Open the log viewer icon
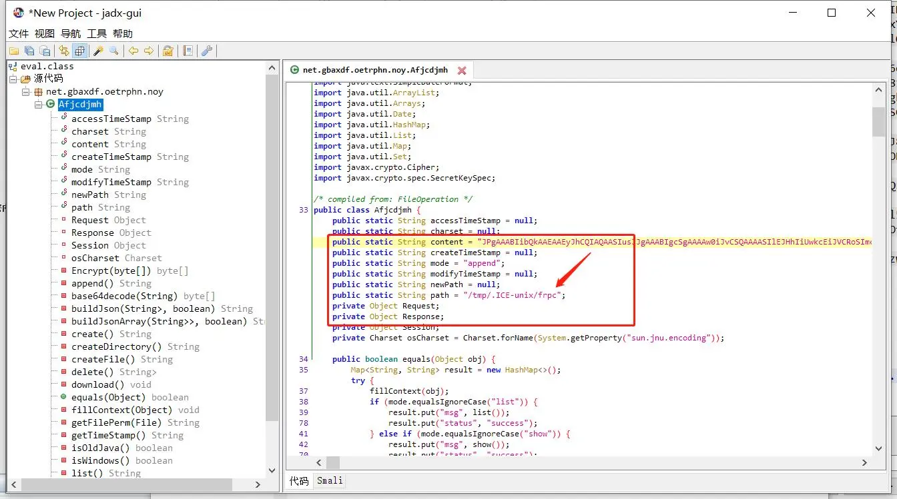 point(188,51)
